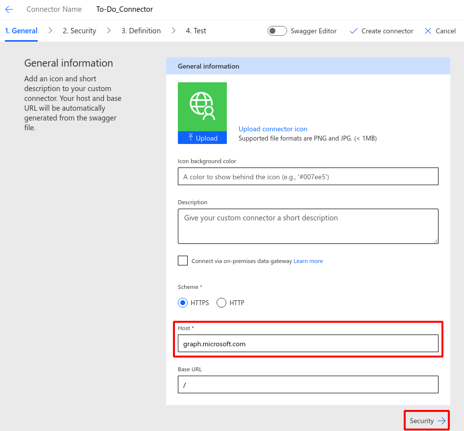Click the 'Connector Name' label text

pyautogui.click(x=54, y=9)
